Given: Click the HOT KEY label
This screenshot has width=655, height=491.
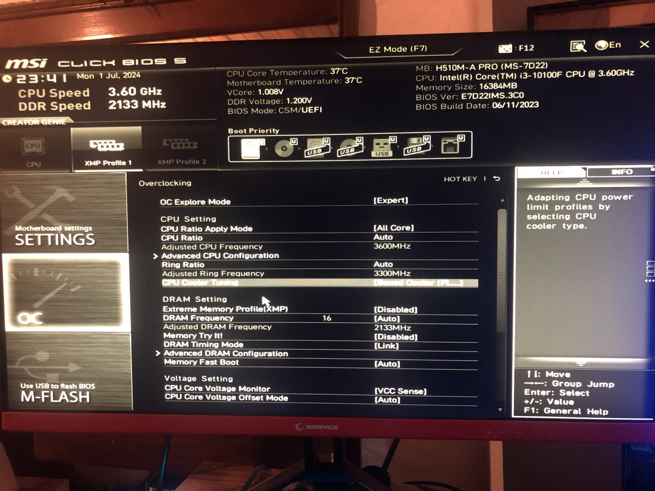Looking at the screenshot, I should coord(460,179).
